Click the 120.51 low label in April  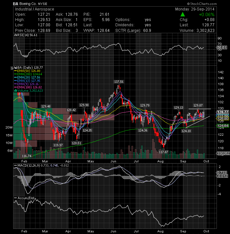76,143
